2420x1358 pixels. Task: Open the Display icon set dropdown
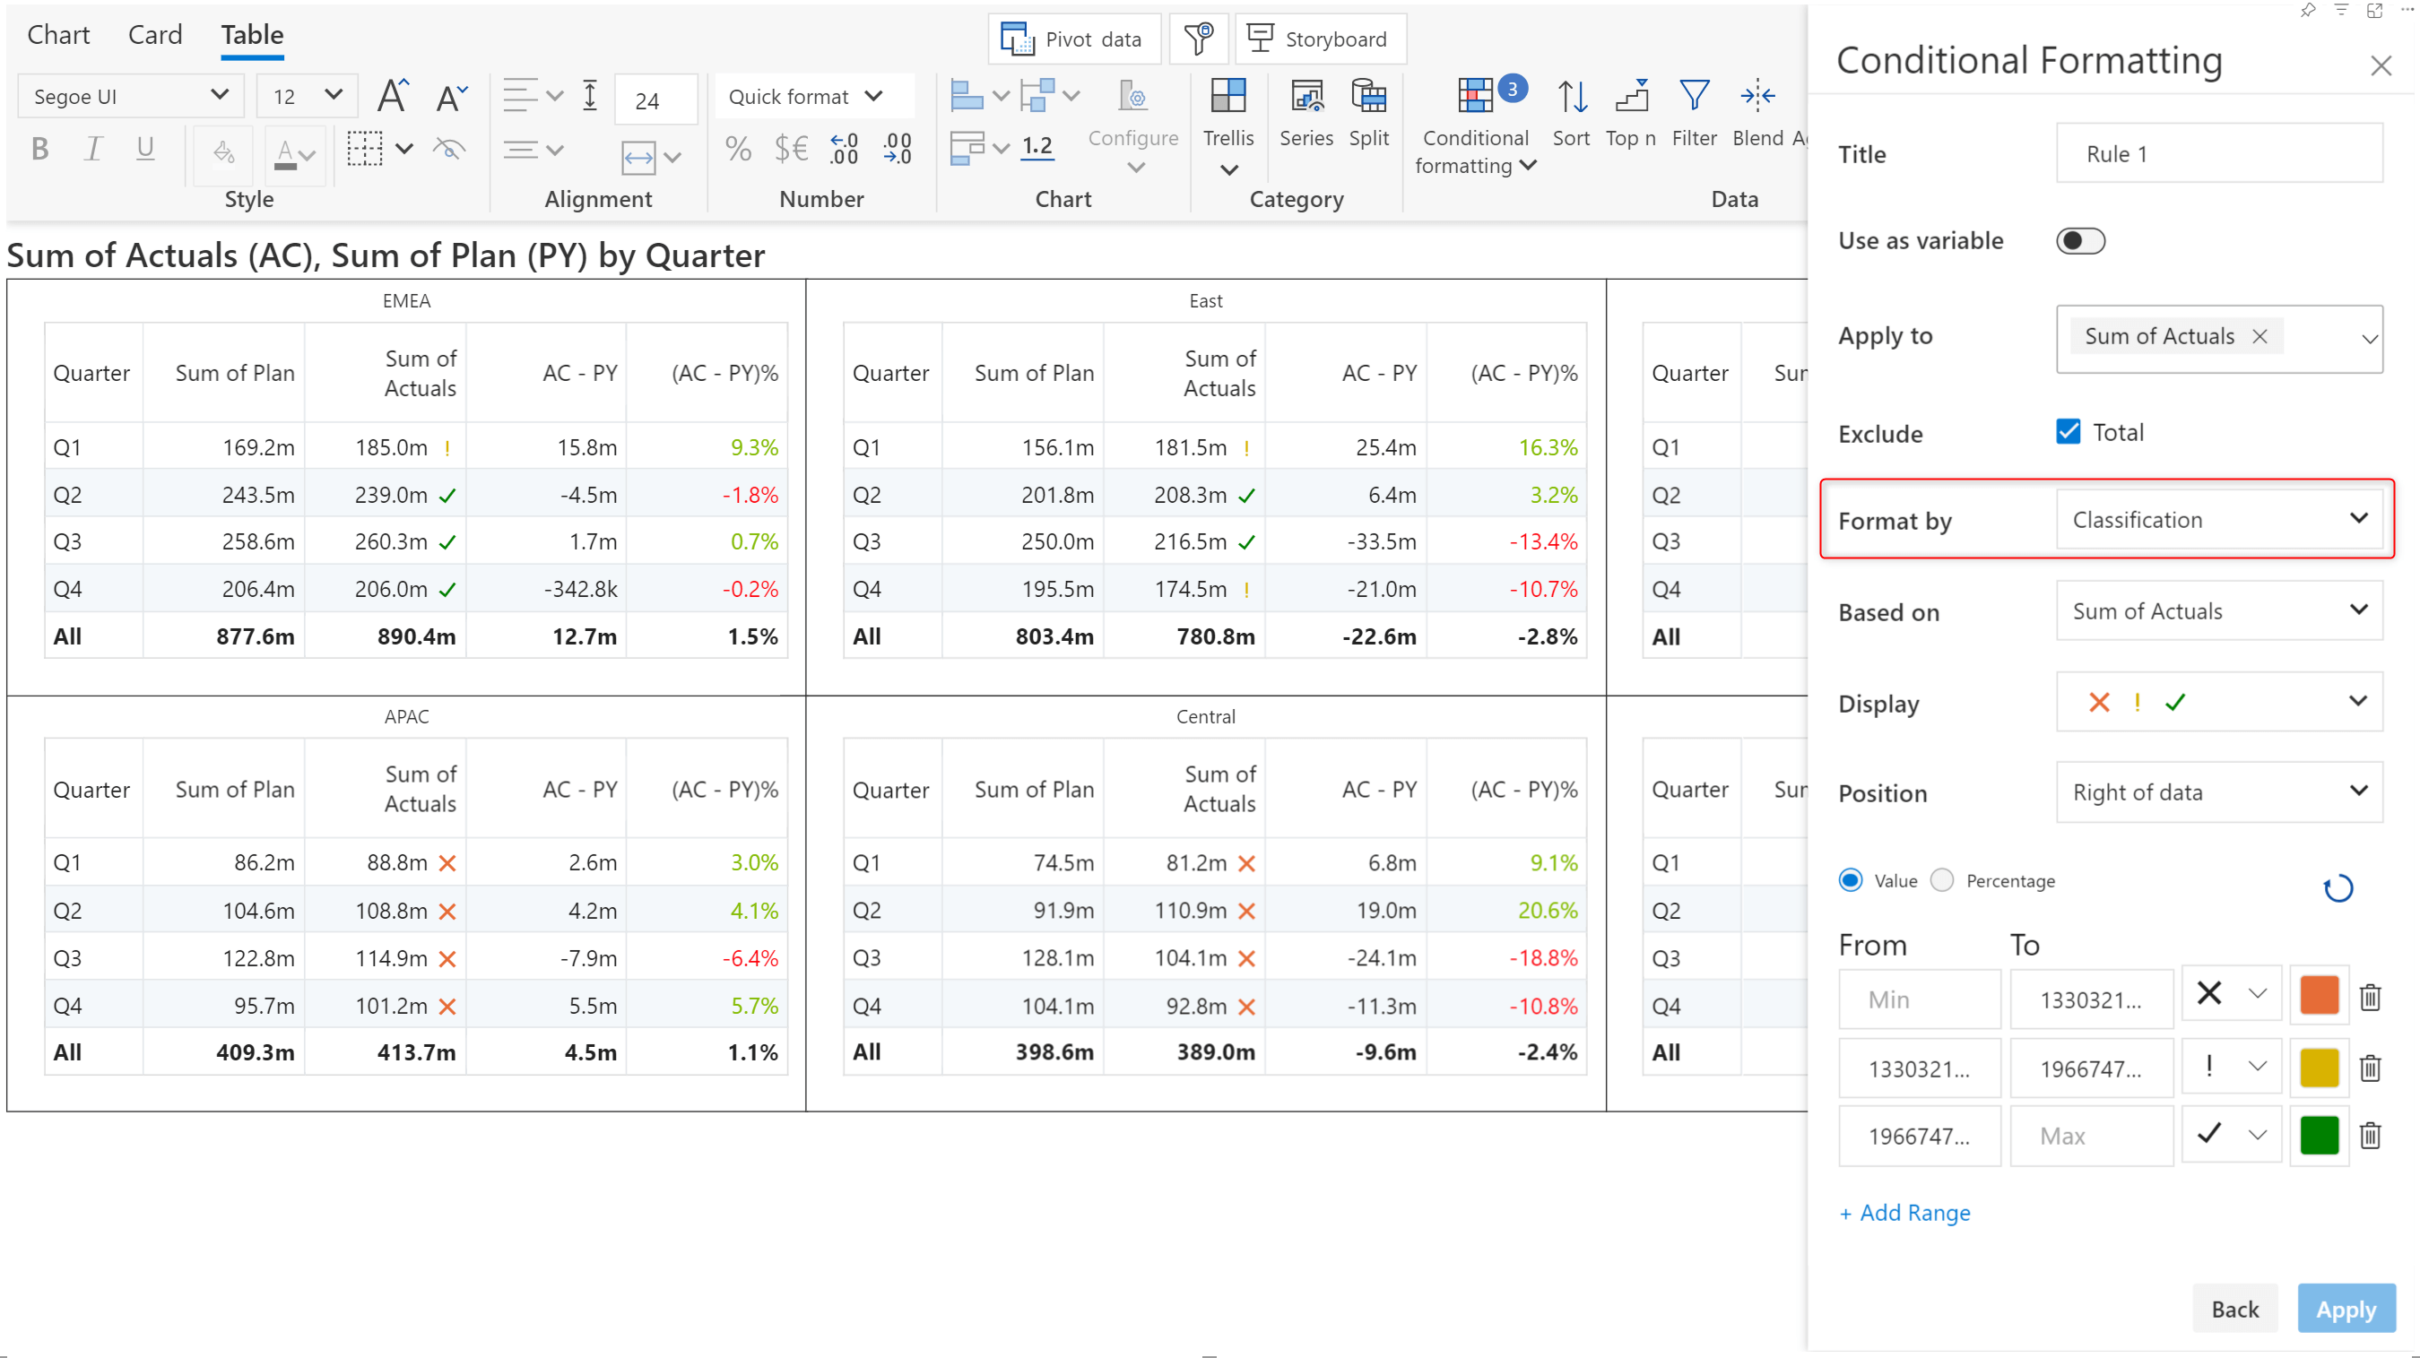click(x=2219, y=702)
